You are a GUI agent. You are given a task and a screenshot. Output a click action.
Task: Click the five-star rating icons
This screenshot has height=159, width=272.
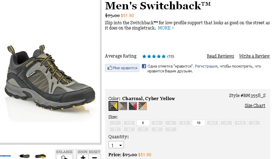point(154,56)
